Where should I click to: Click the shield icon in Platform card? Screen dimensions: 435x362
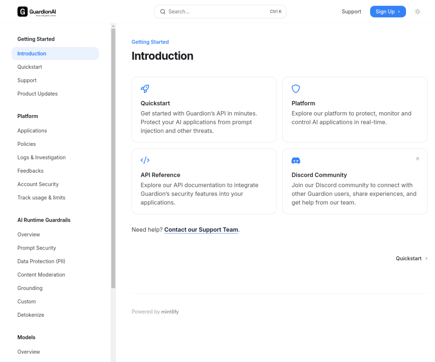click(x=296, y=89)
